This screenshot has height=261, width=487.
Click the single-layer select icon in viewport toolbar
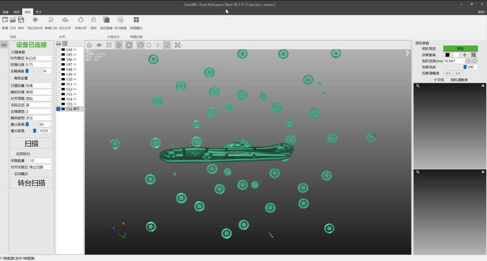click(x=158, y=45)
